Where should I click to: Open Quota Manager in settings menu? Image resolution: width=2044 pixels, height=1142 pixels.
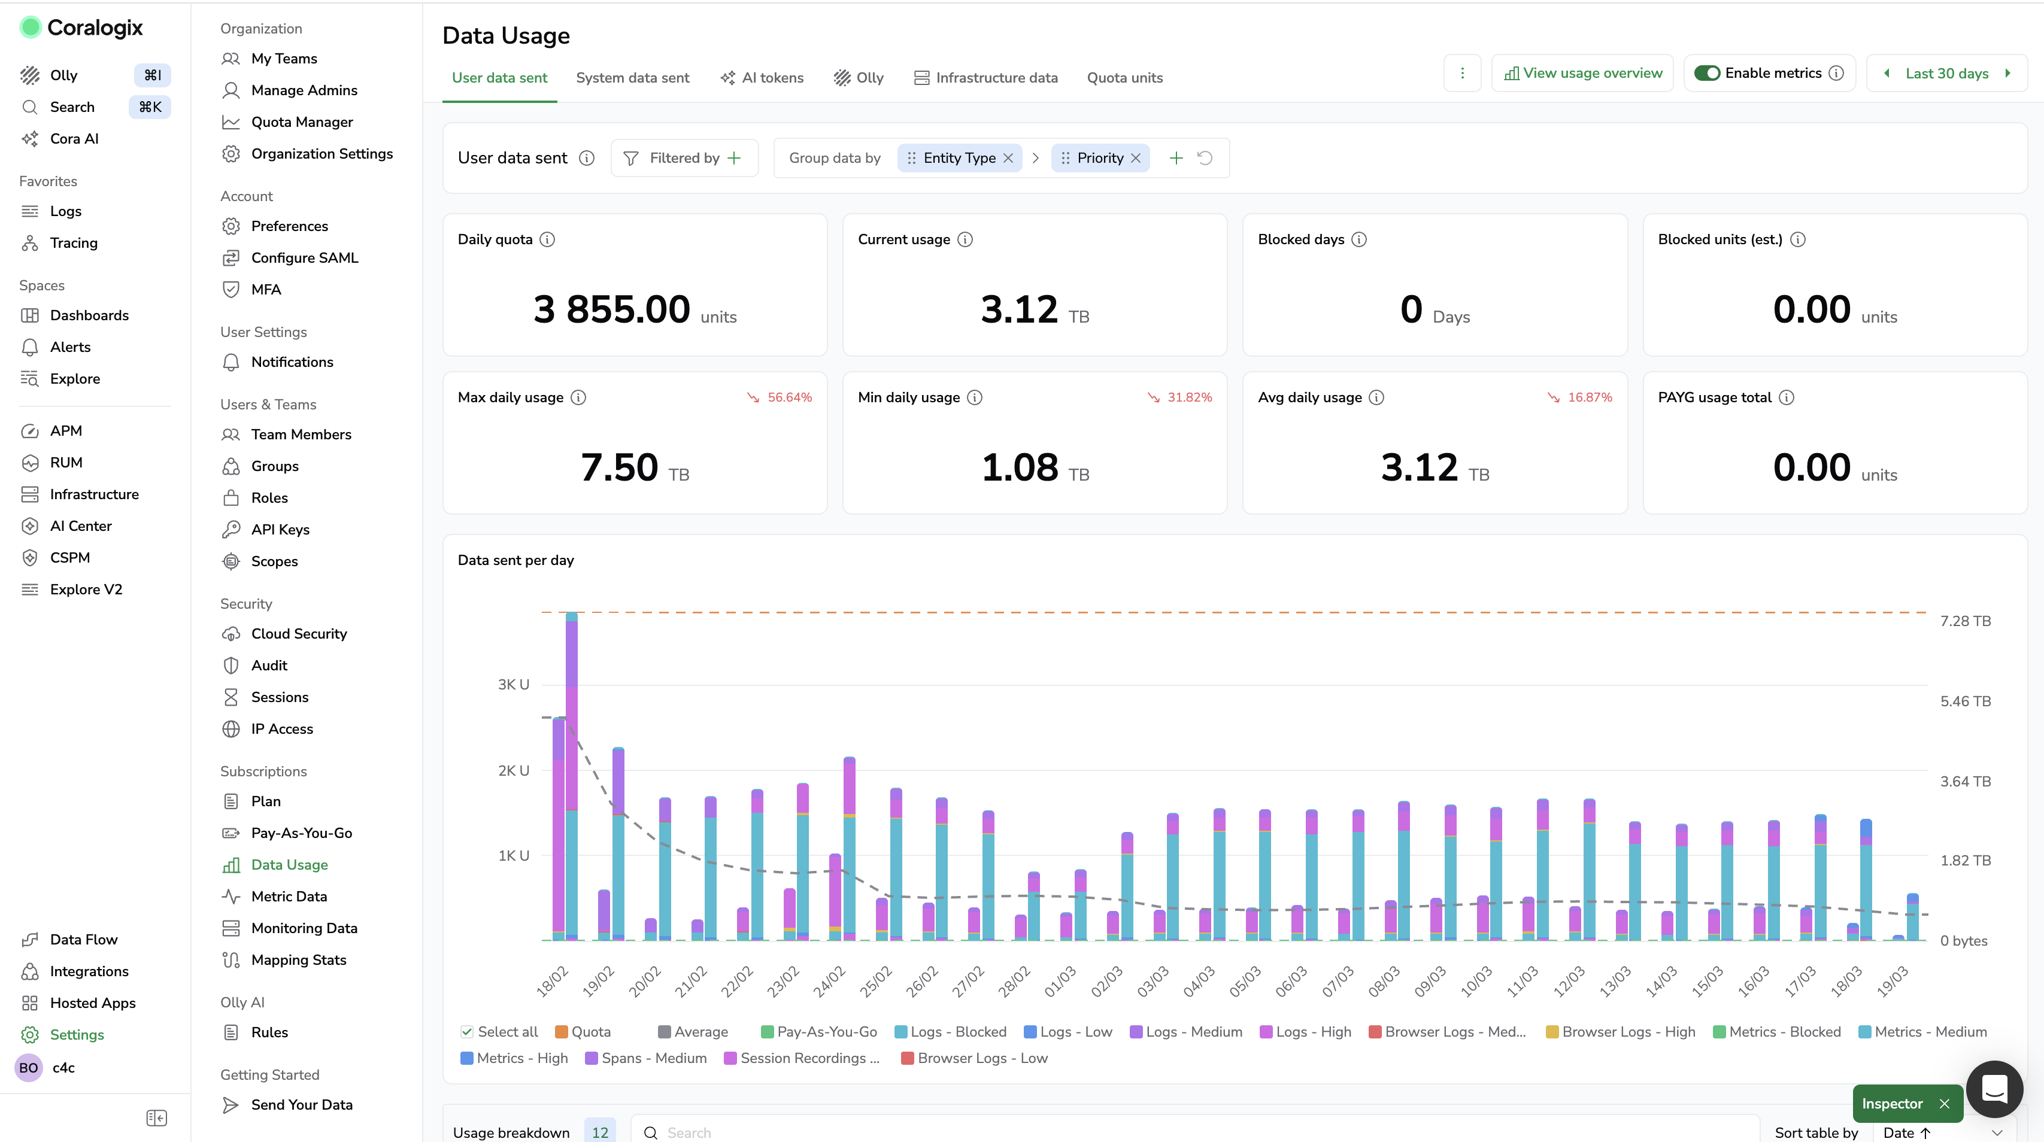[x=302, y=122]
